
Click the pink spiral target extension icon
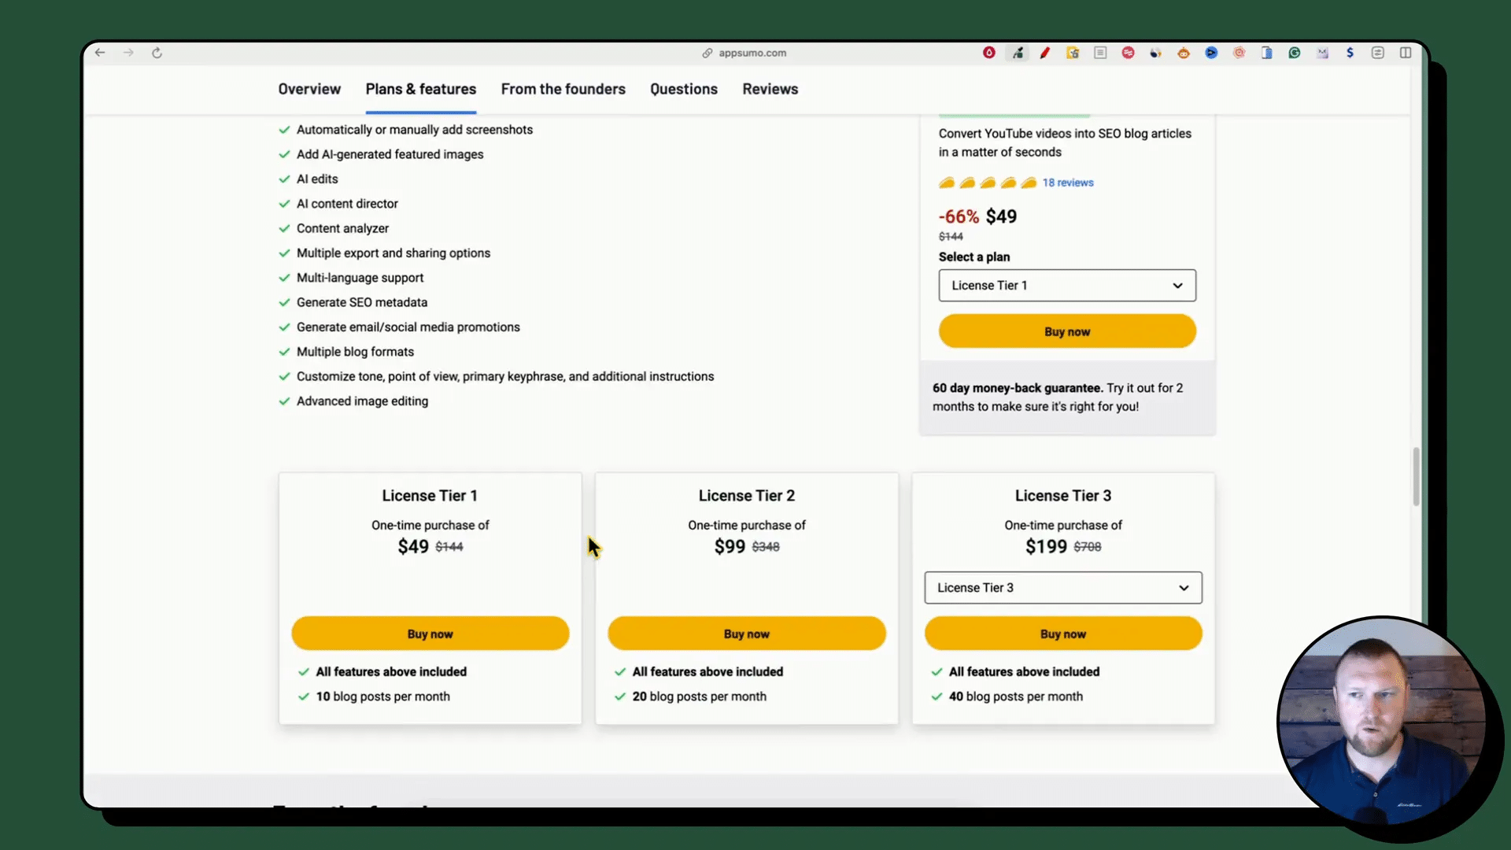pyautogui.click(x=1239, y=53)
